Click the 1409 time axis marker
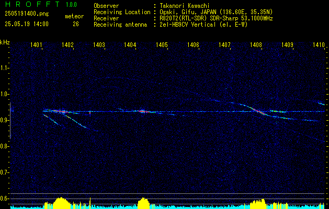The width and height of the screenshot is (329, 209). 287,44
